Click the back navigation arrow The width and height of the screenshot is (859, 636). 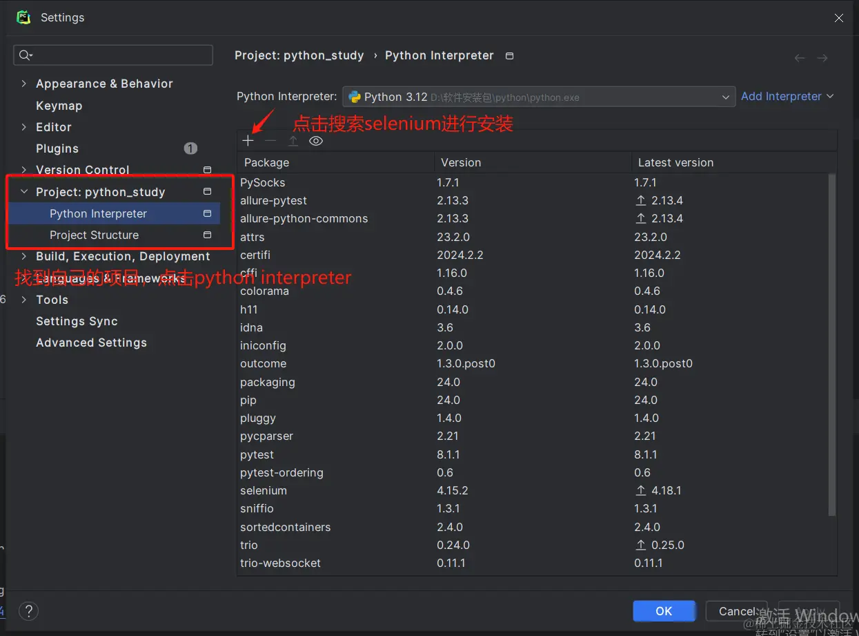pos(800,58)
